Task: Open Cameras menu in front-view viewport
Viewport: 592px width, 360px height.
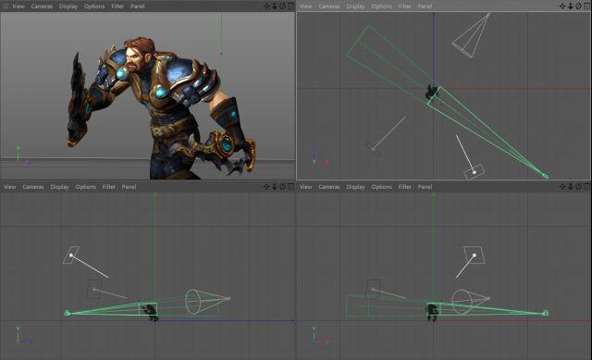Action: [x=329, y=187]
